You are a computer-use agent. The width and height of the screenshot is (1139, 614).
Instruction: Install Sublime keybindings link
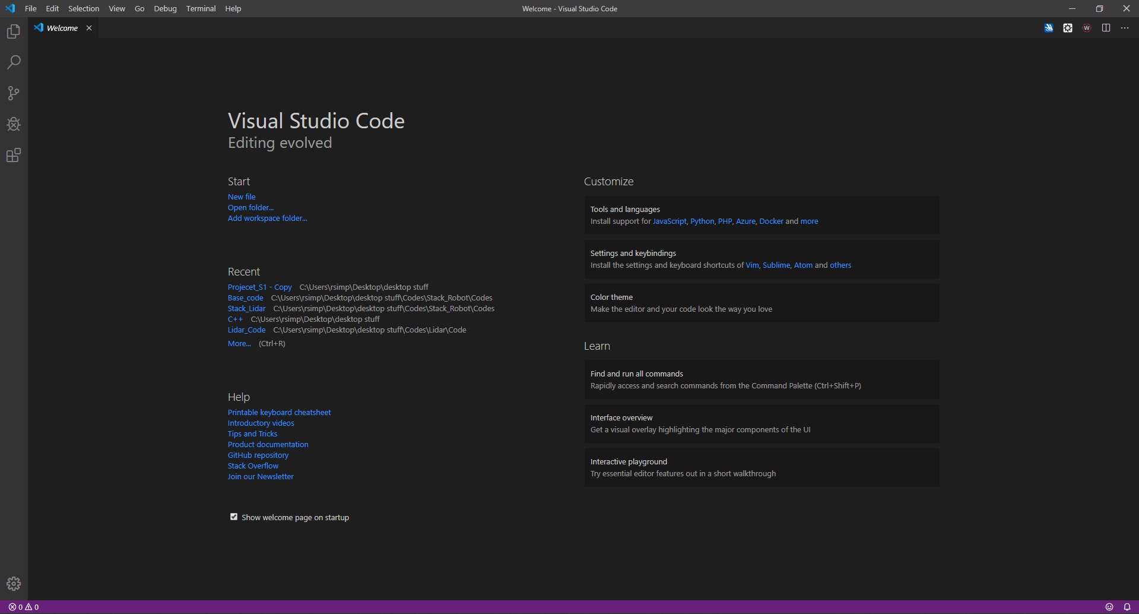point(776,265)
